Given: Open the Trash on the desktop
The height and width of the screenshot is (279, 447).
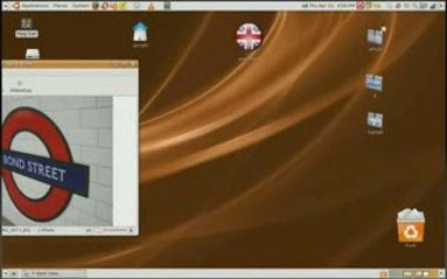Looking at the screenshot, I should click(x=411, y=226).
